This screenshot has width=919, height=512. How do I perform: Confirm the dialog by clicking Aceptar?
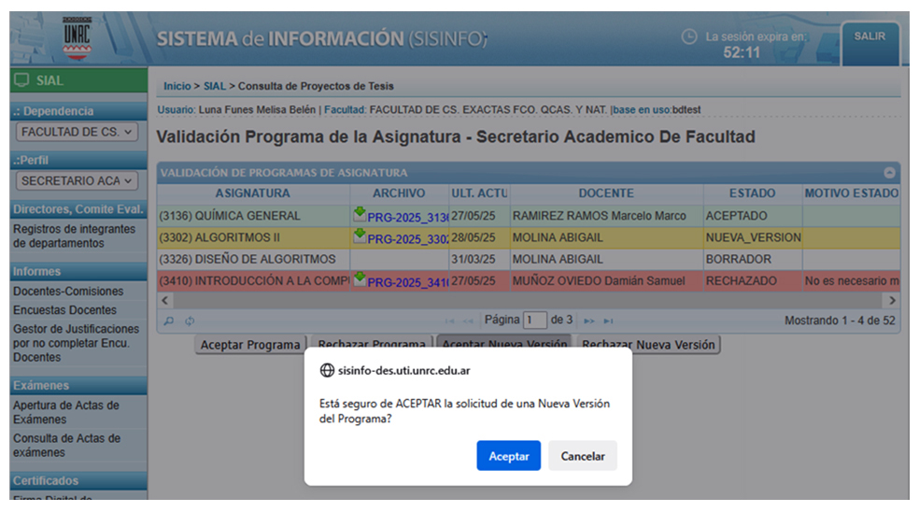[x=508, y=456]
